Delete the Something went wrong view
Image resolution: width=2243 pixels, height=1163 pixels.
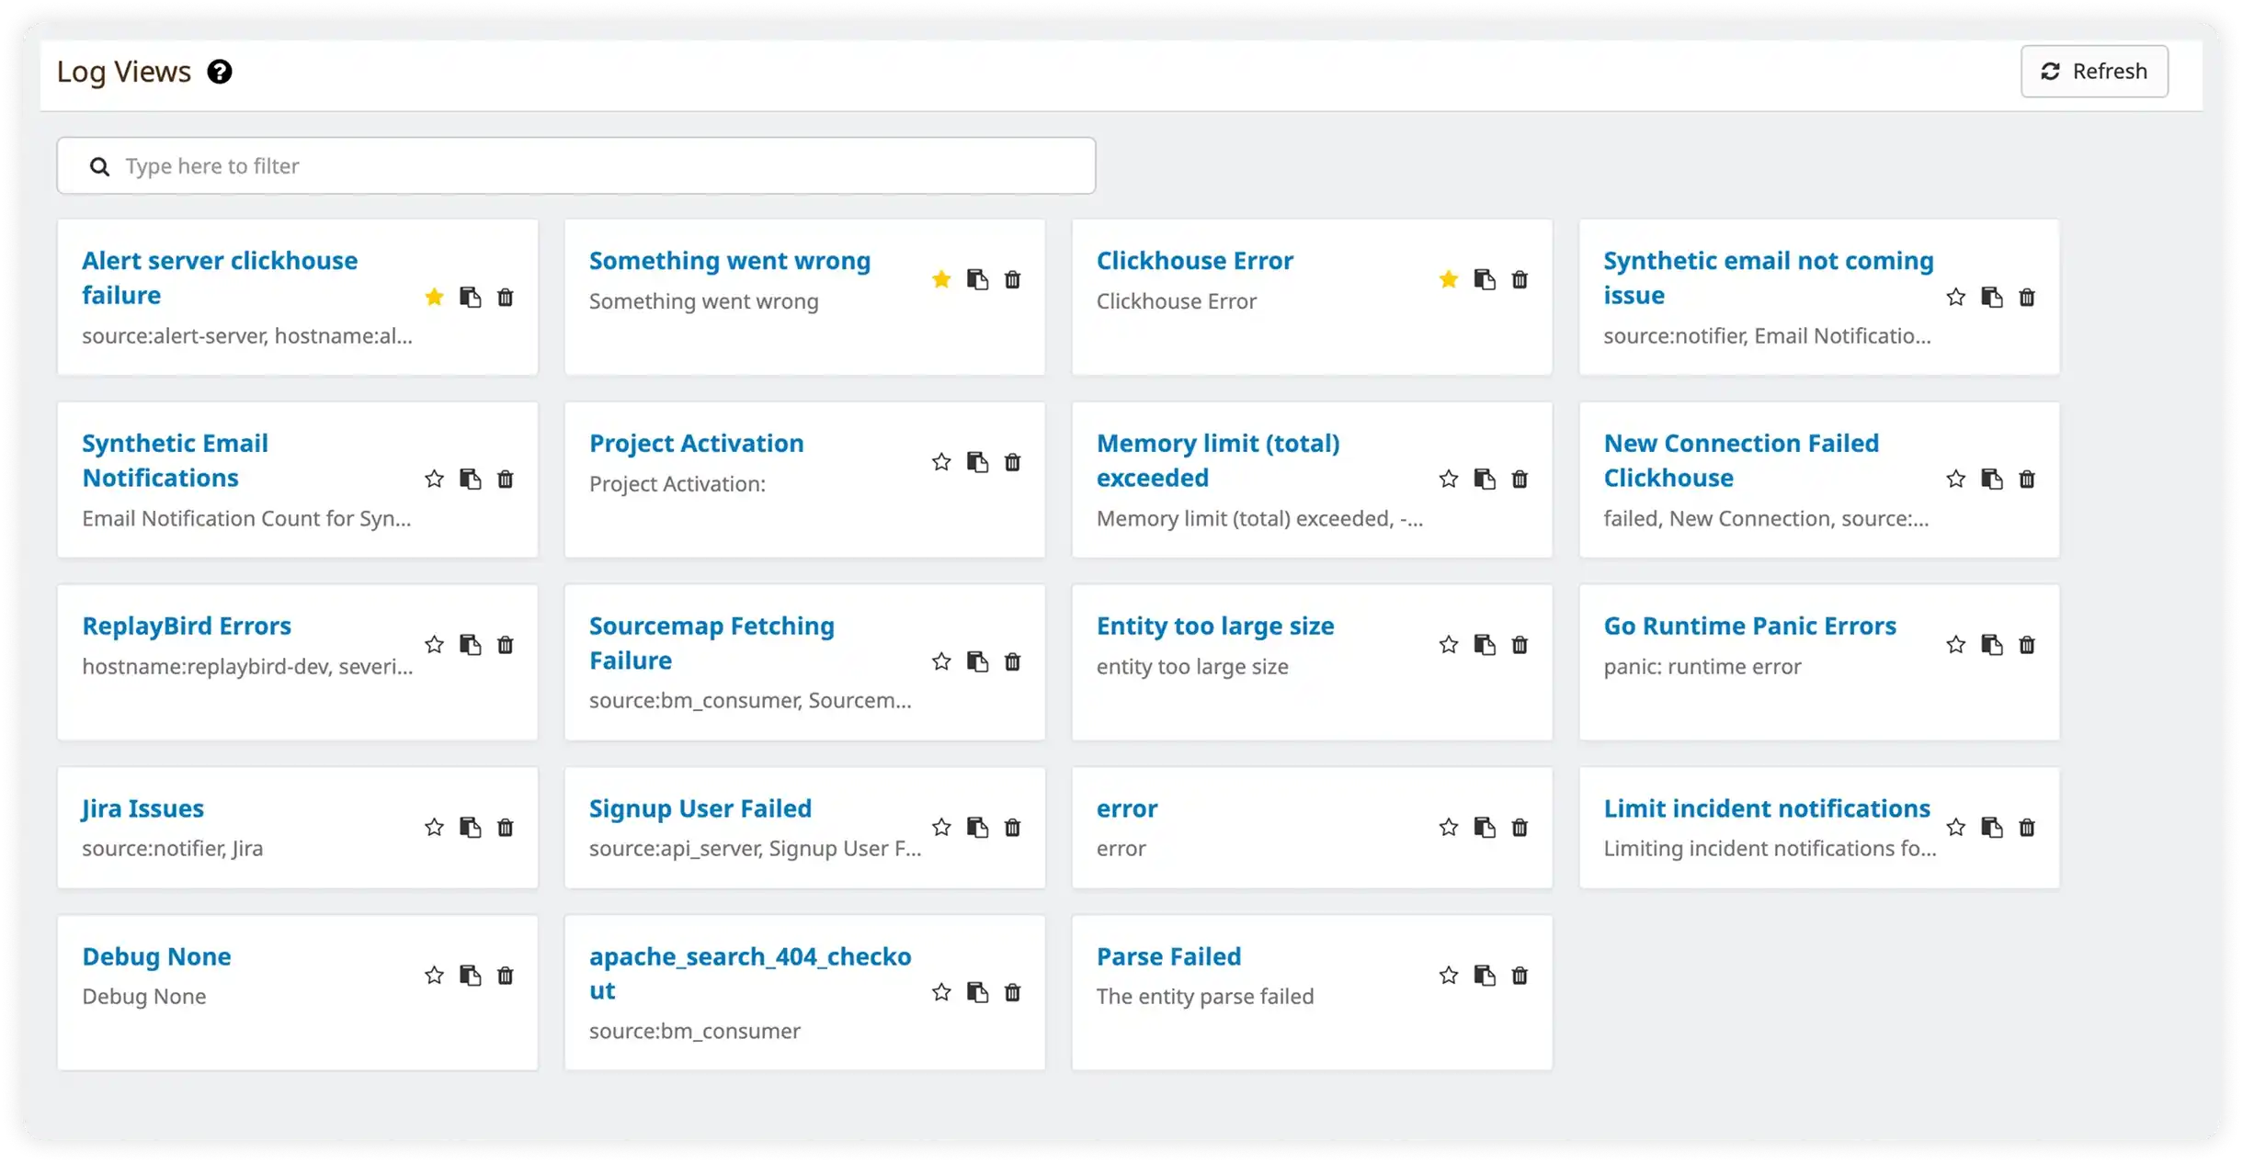(x=1014, y=278)
